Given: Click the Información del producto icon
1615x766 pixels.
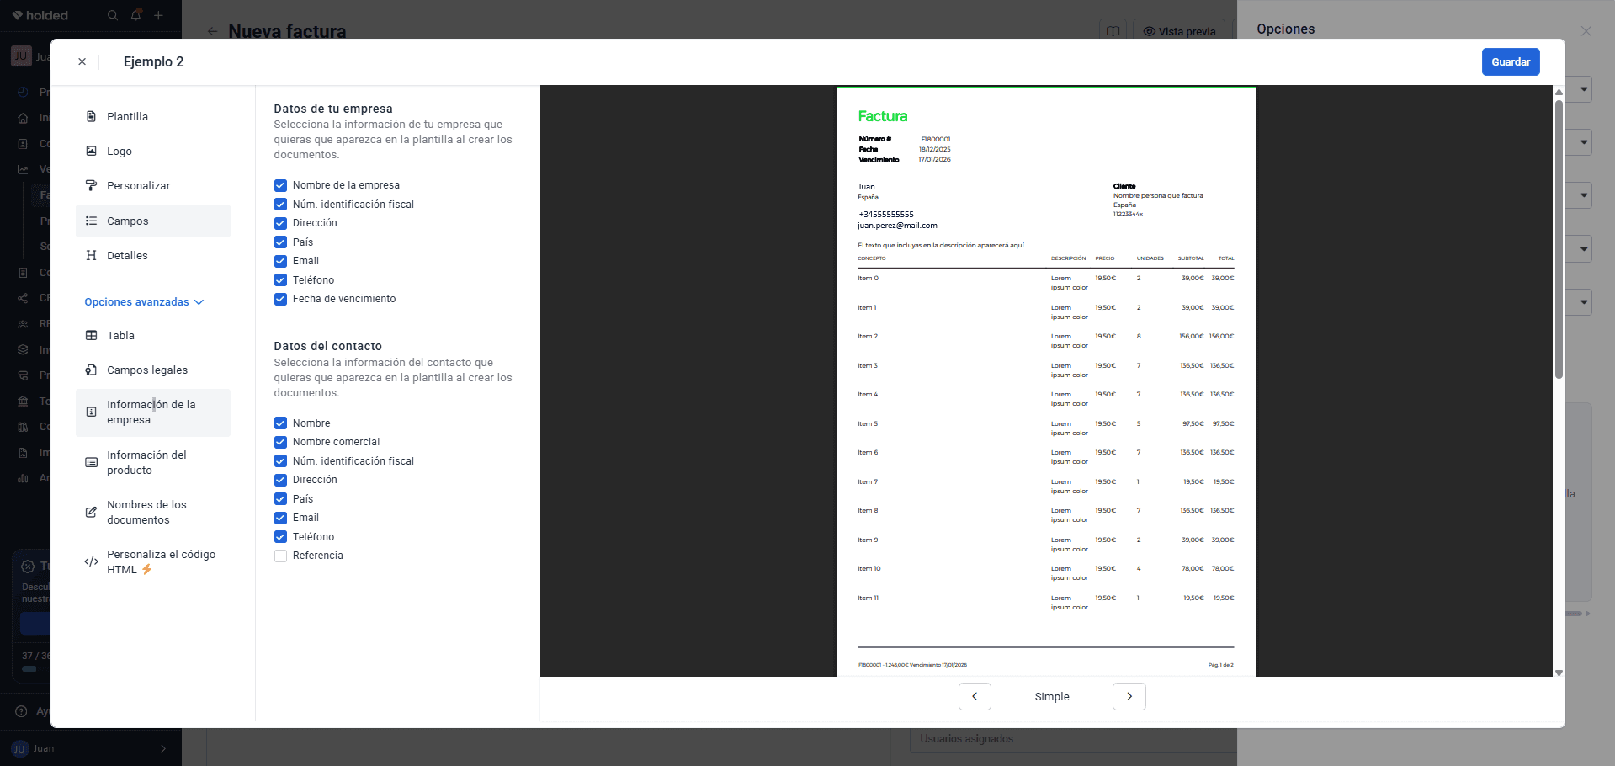Looking at the screenshot, I should tap(91, 462).
